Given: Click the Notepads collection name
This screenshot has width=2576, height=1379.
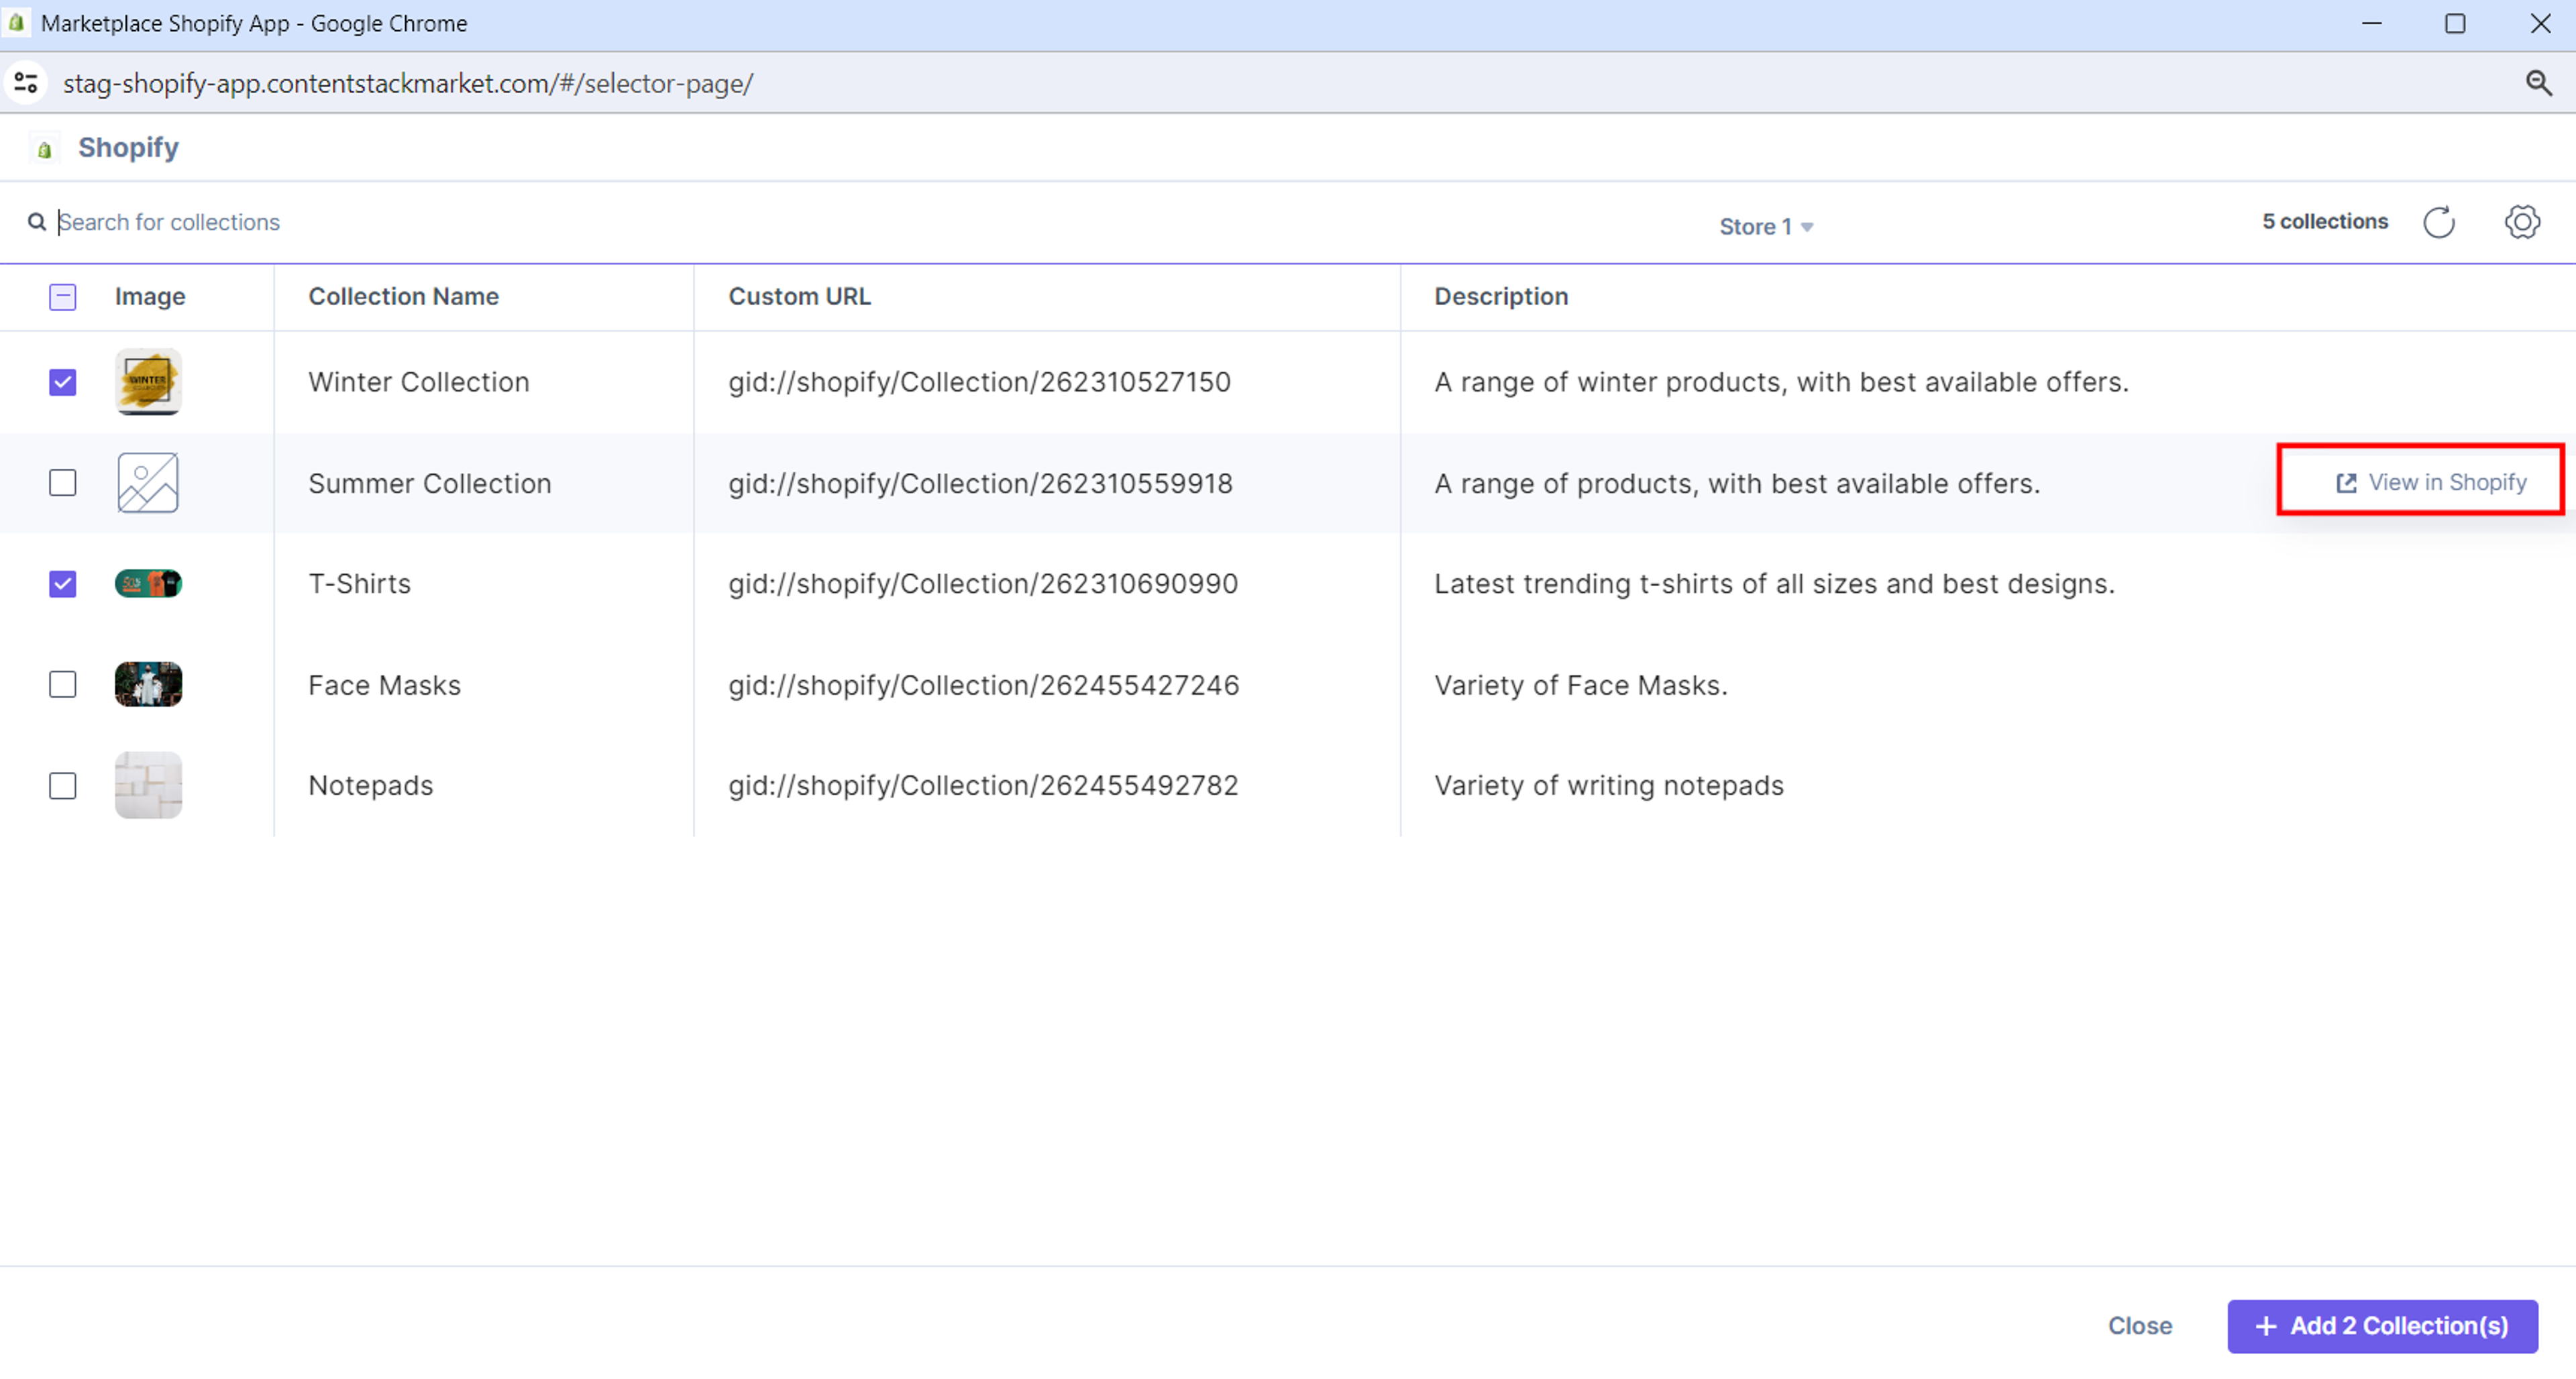Looking at the screenshot, I should pos(370,786).
